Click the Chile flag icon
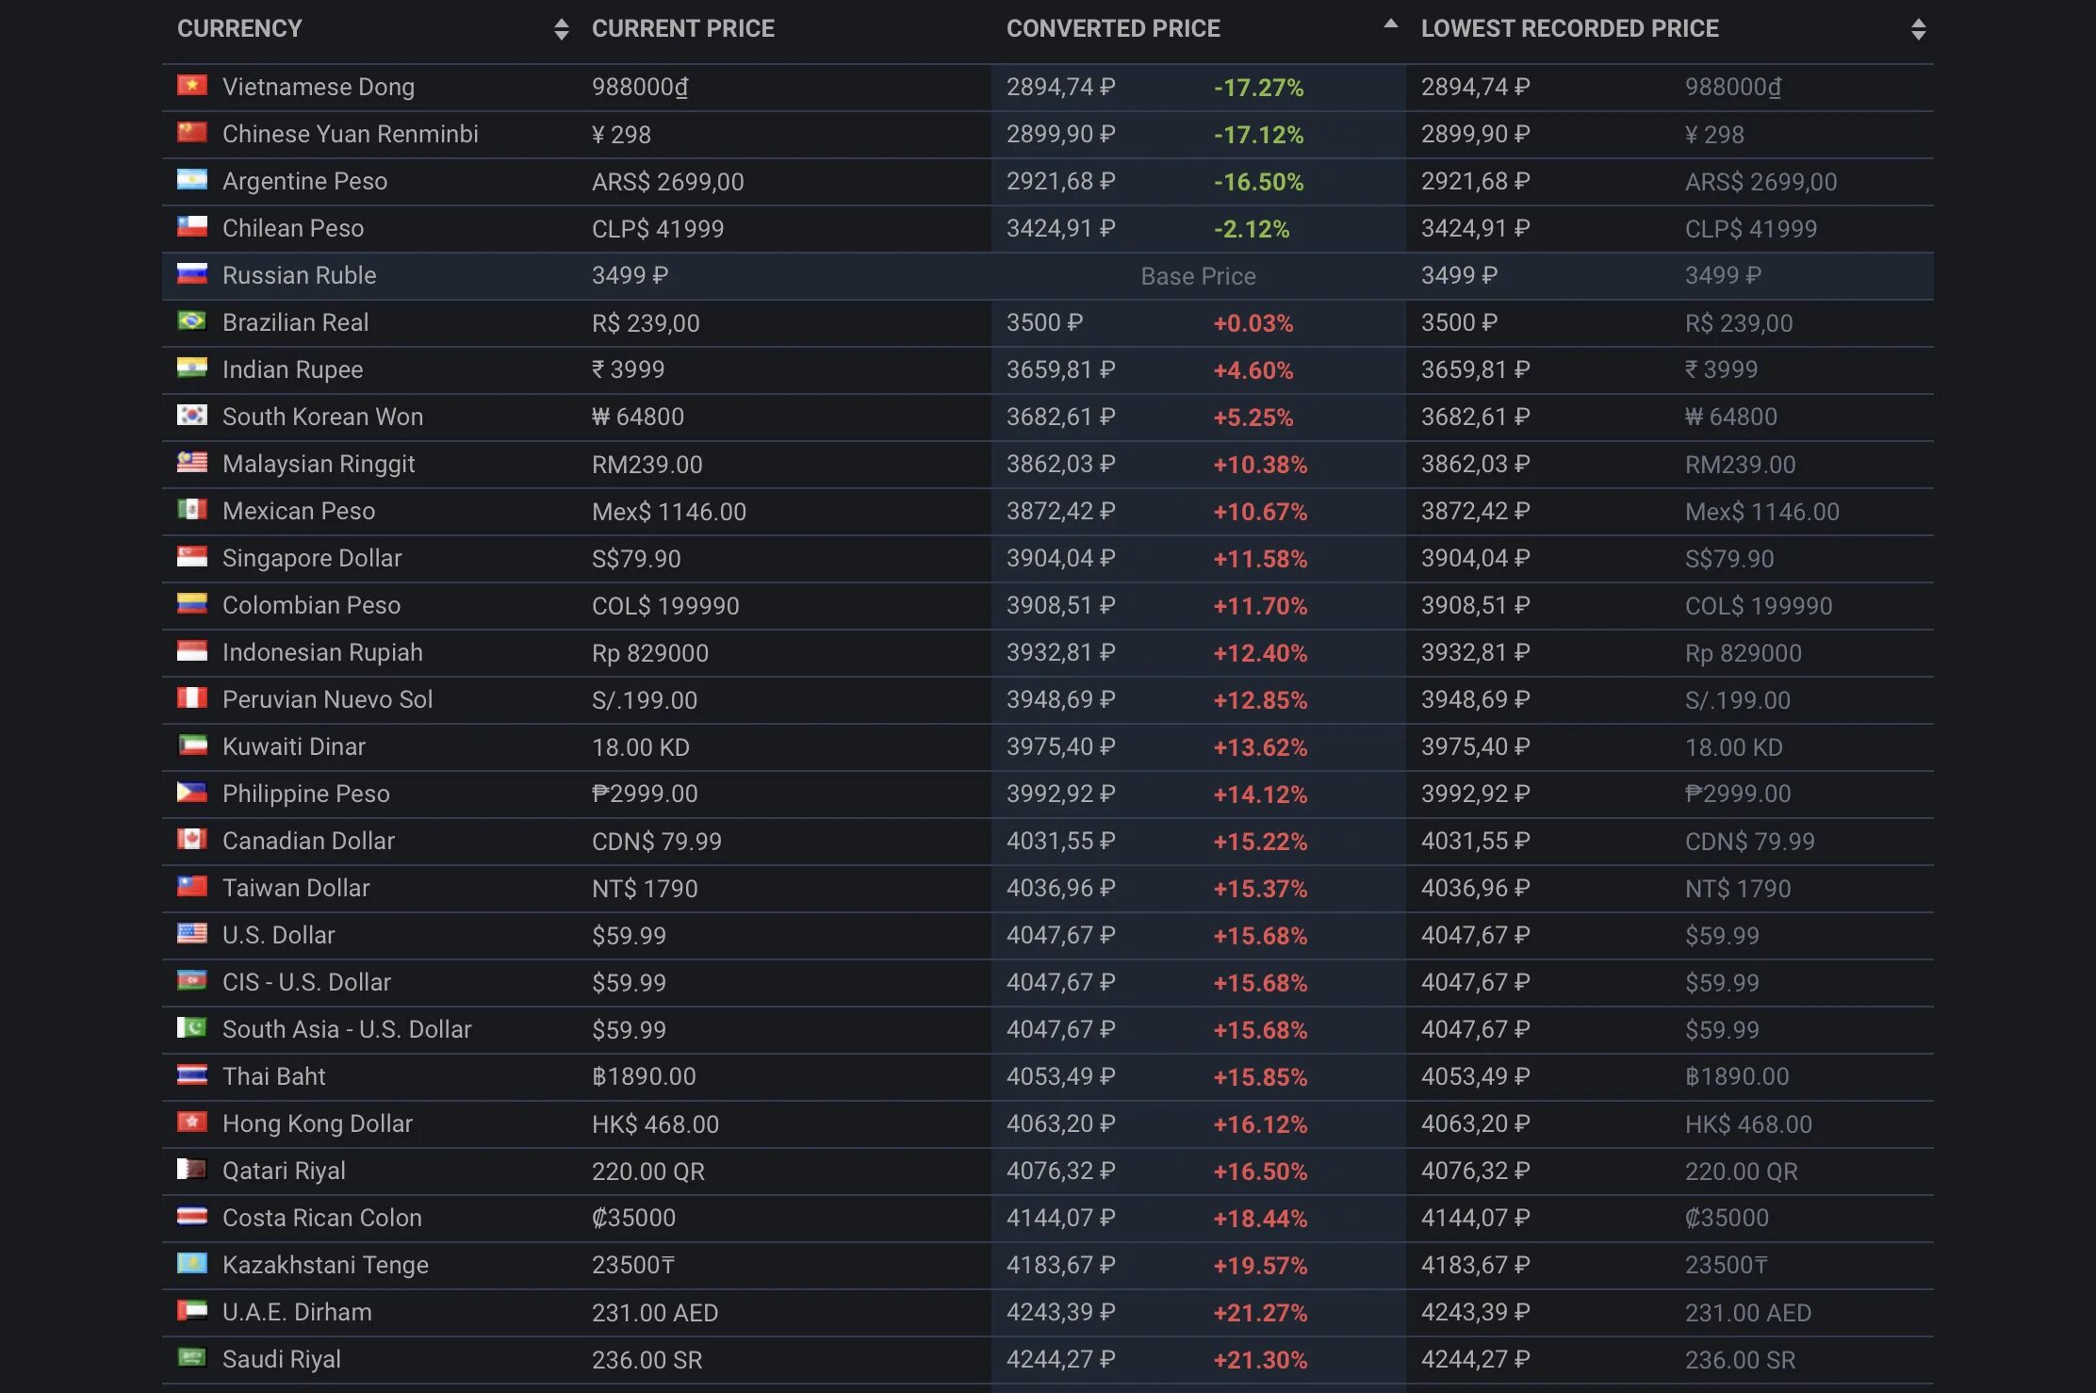Viewport: 2096px width, 1393px height. [x=192, y=227]
